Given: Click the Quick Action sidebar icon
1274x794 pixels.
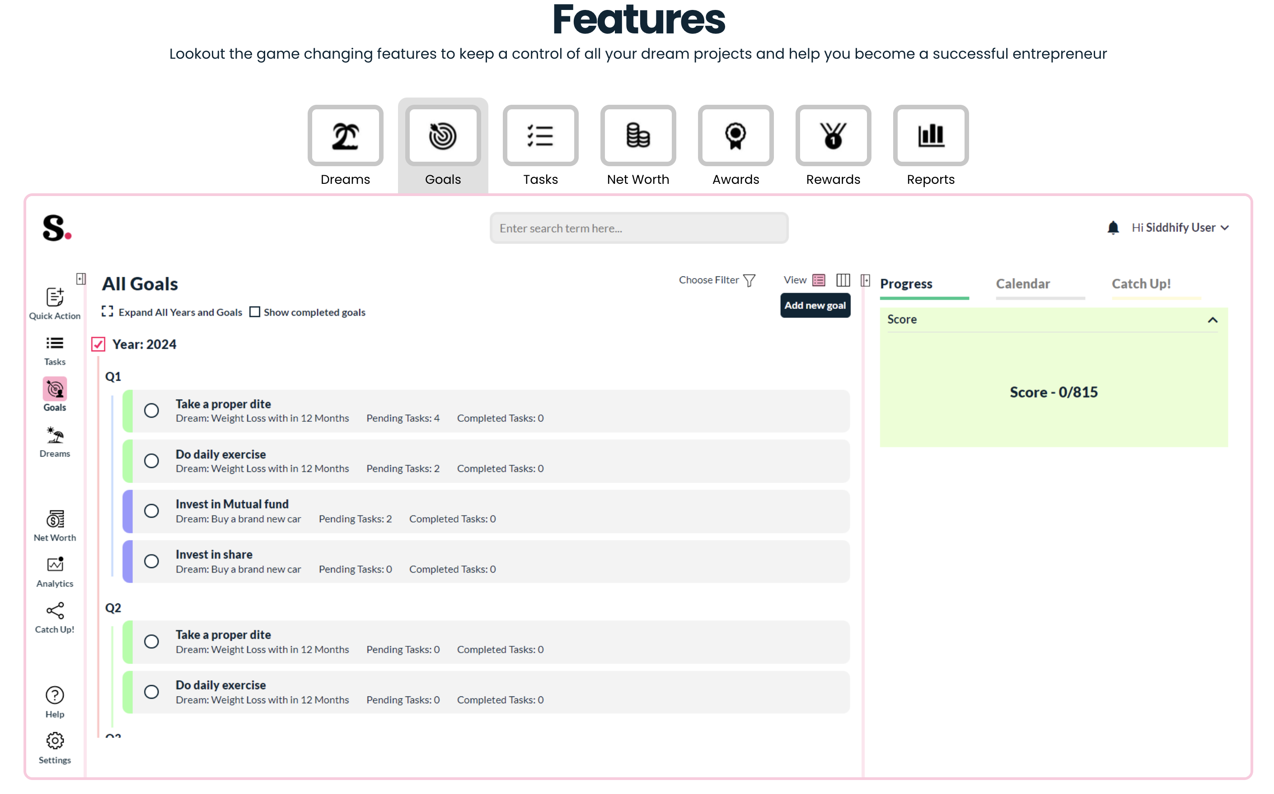Looking at the screenshot, I should [x=55, y=298].
